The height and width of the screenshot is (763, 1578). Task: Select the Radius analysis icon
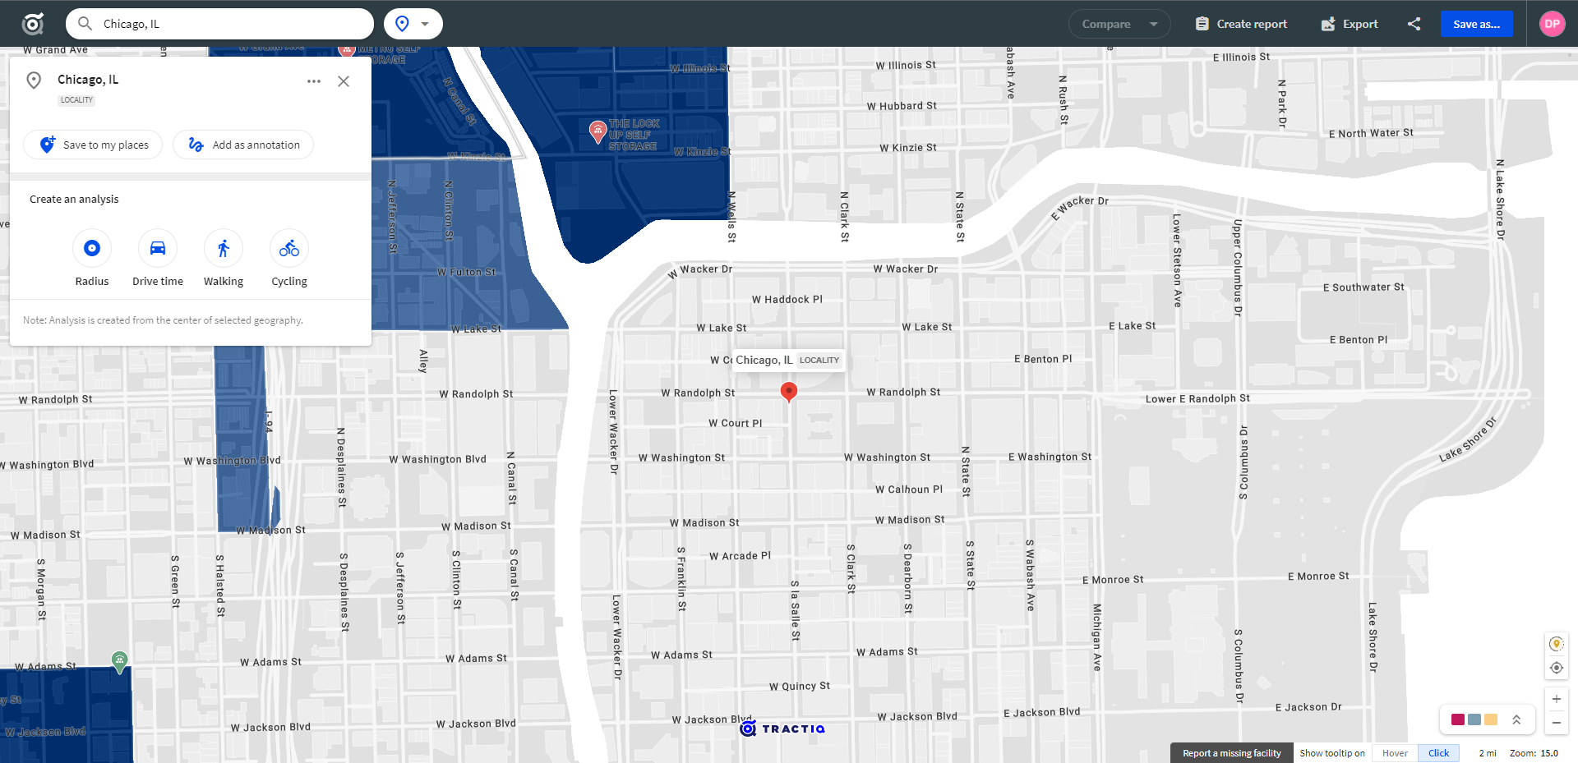click(x=92, y=248)
